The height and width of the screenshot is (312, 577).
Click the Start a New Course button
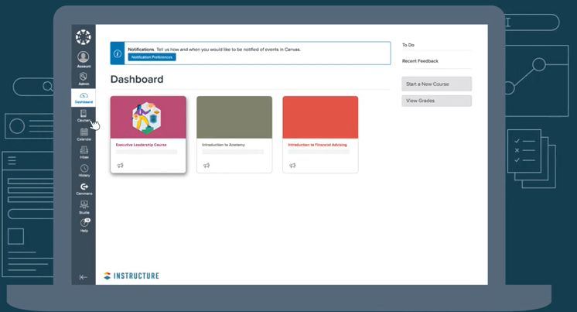[x=436, y=84]
